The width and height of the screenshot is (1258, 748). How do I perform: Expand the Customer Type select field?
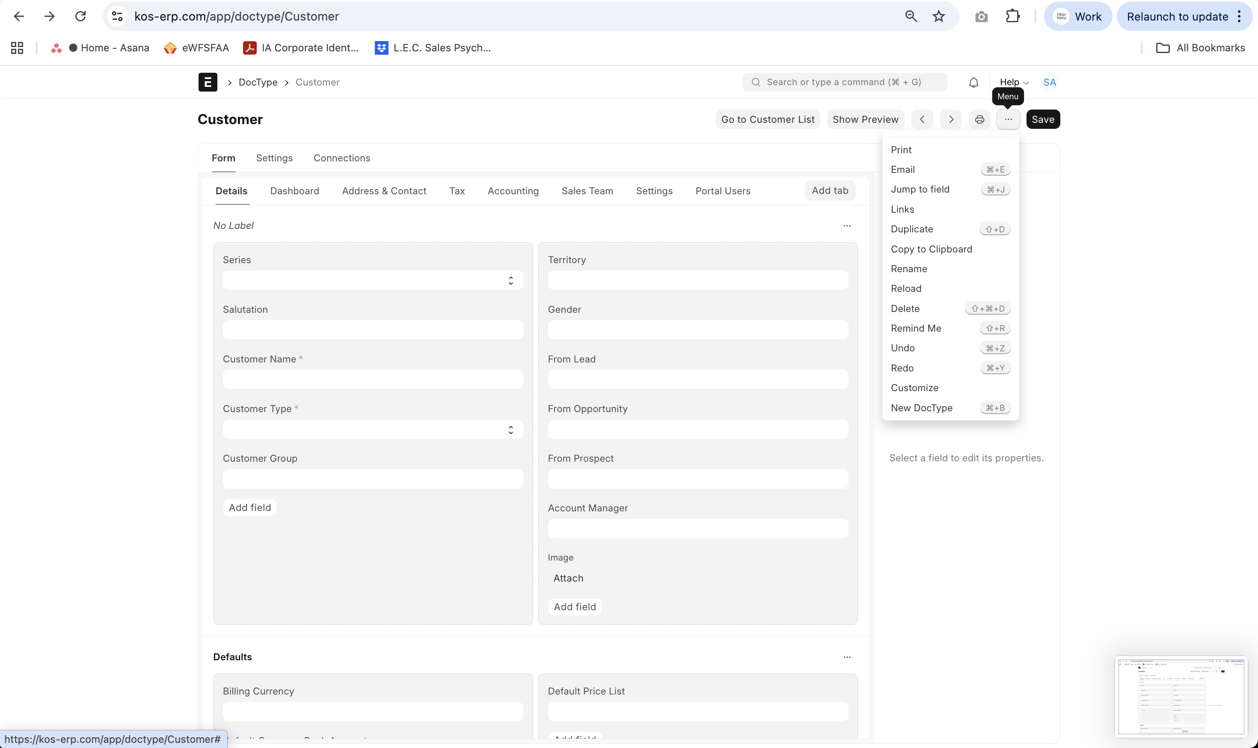(372, 430)
